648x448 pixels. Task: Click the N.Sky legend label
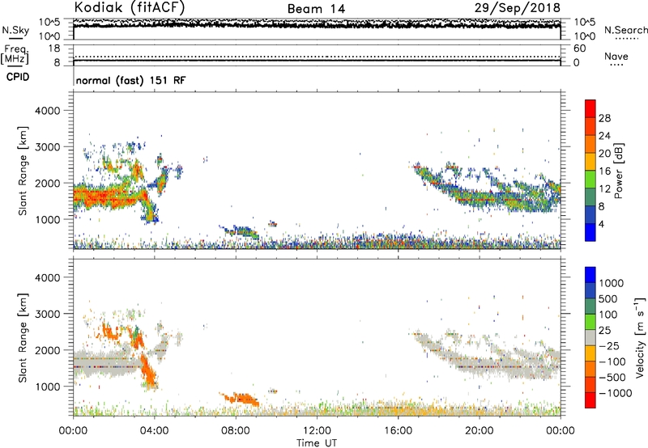coord(15,30)
